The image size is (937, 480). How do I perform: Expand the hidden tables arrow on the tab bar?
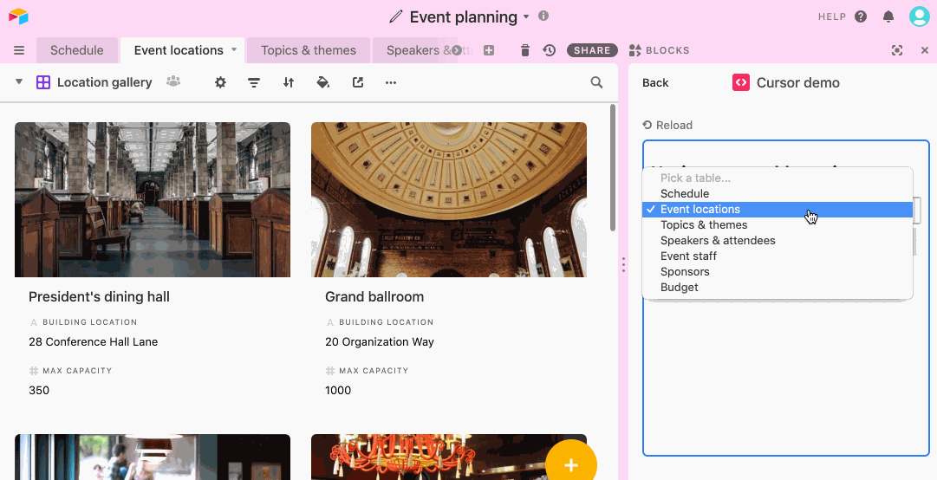(457, 50)
